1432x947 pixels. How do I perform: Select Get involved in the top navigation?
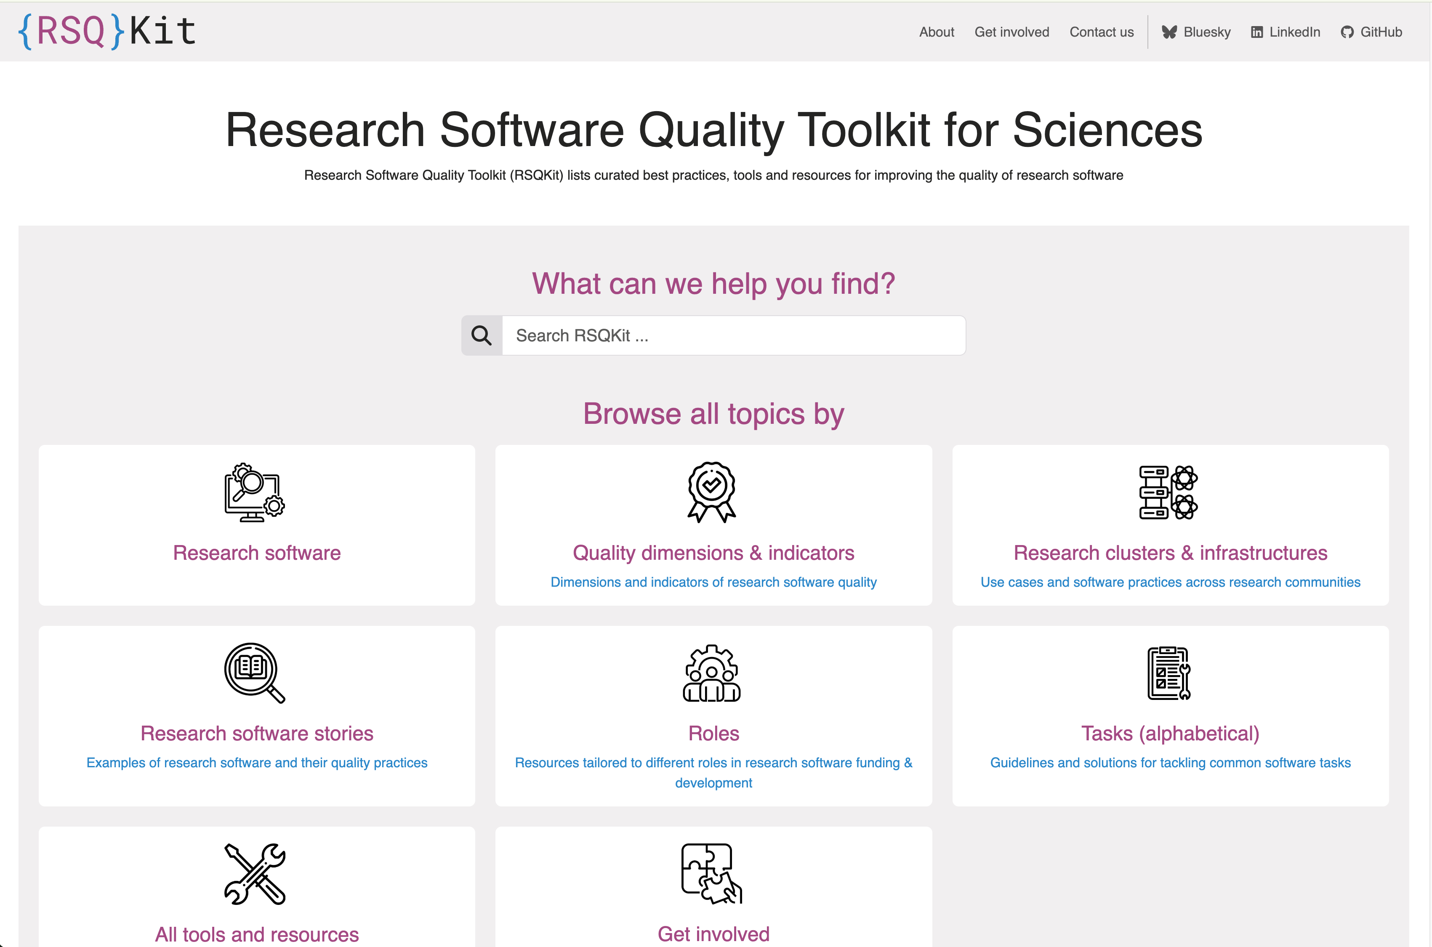click(x=1011, y=32)
